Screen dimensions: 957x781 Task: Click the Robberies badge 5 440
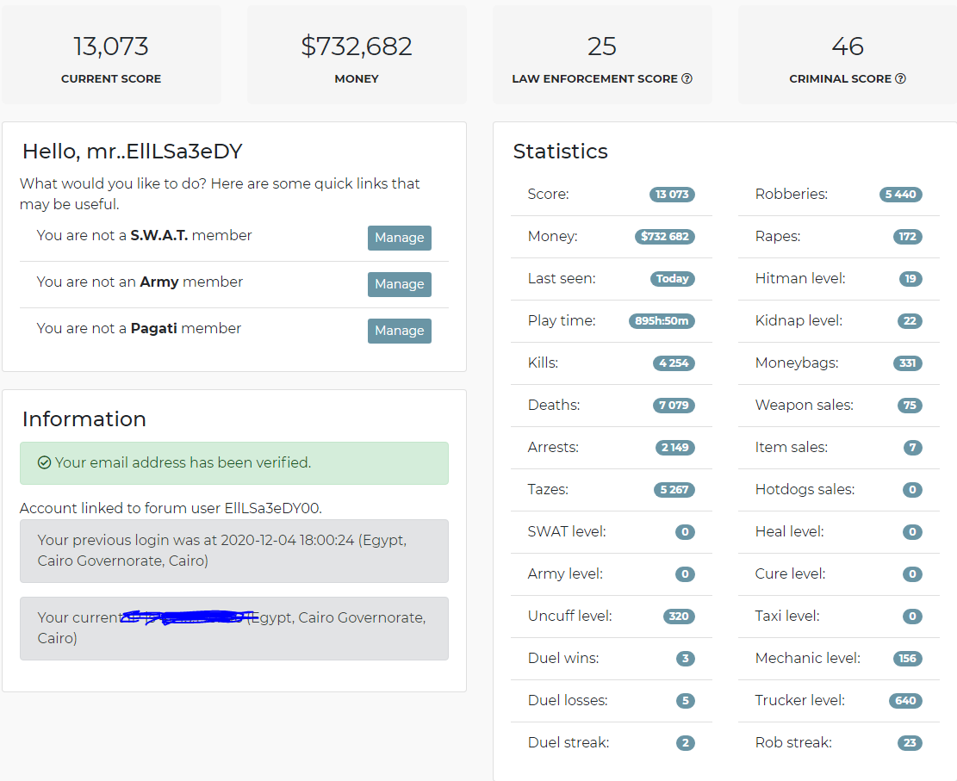pyautogui.click(x=901, y=195)
